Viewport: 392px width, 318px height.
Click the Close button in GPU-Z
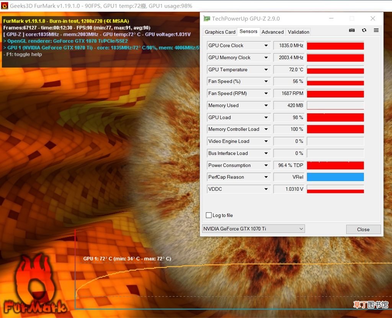pos(363,229)
